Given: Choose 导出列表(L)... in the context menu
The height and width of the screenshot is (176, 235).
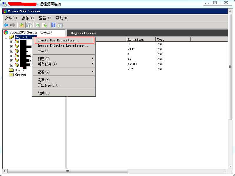Looking at the screenshot, I should pos(64,85).
